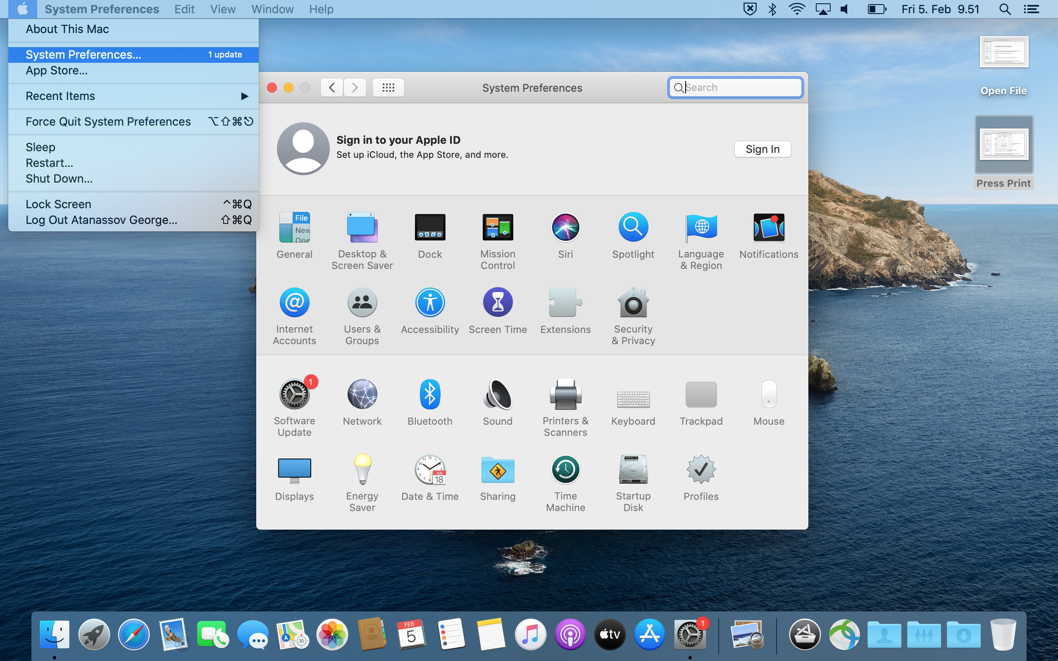Select Shut Down… in Apple menu

pos(133,179)
